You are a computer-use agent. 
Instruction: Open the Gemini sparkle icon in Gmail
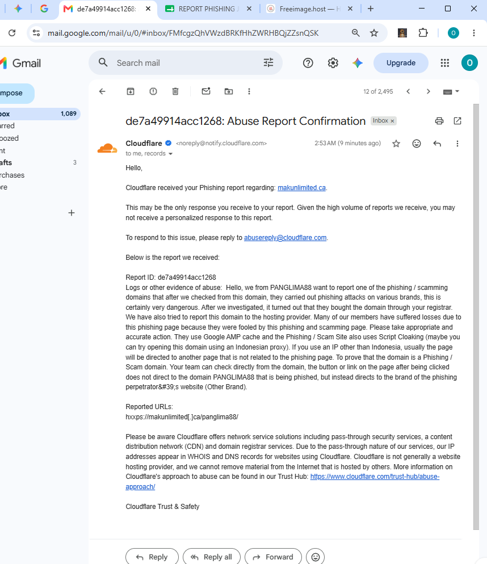pyautogui.click(x=358, y=63)
